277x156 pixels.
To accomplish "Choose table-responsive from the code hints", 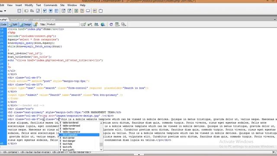I will tap(79, 132).
